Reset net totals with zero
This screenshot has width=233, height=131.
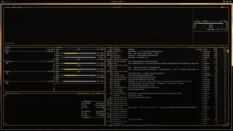90,94
